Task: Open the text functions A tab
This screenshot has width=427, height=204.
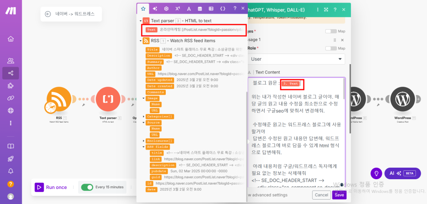Action: click(189, 8)
